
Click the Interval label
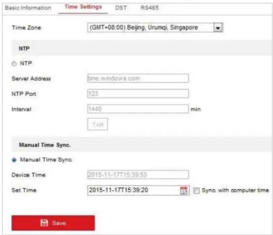click(21, 109)
